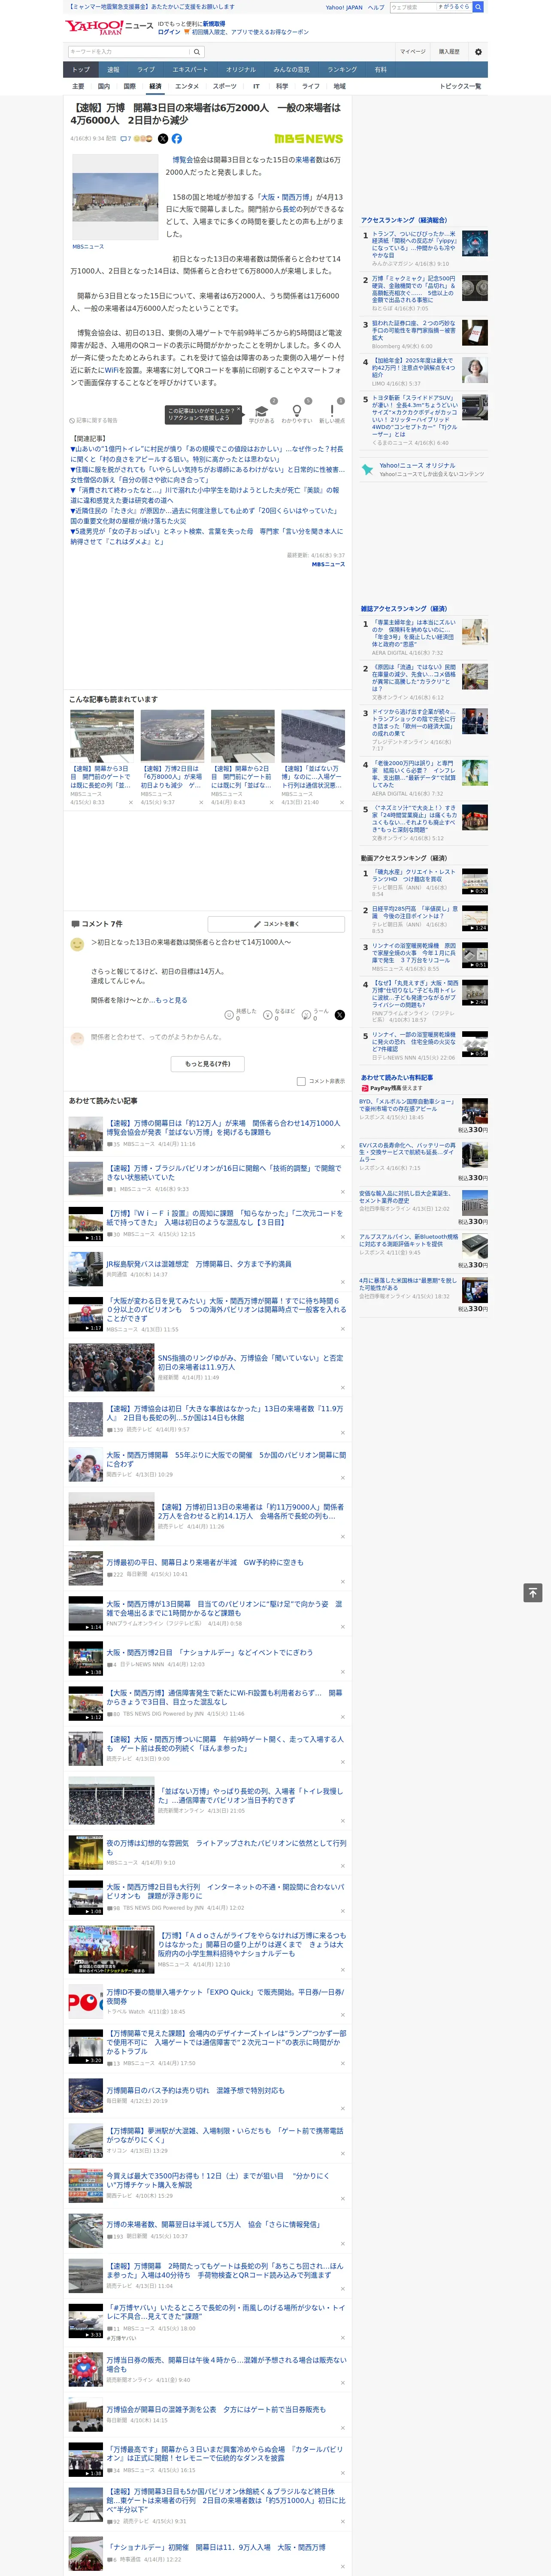The image size is (551, 2576).
Task: Click the 共感した reaction on the comment
Action: coord(240,1014)
